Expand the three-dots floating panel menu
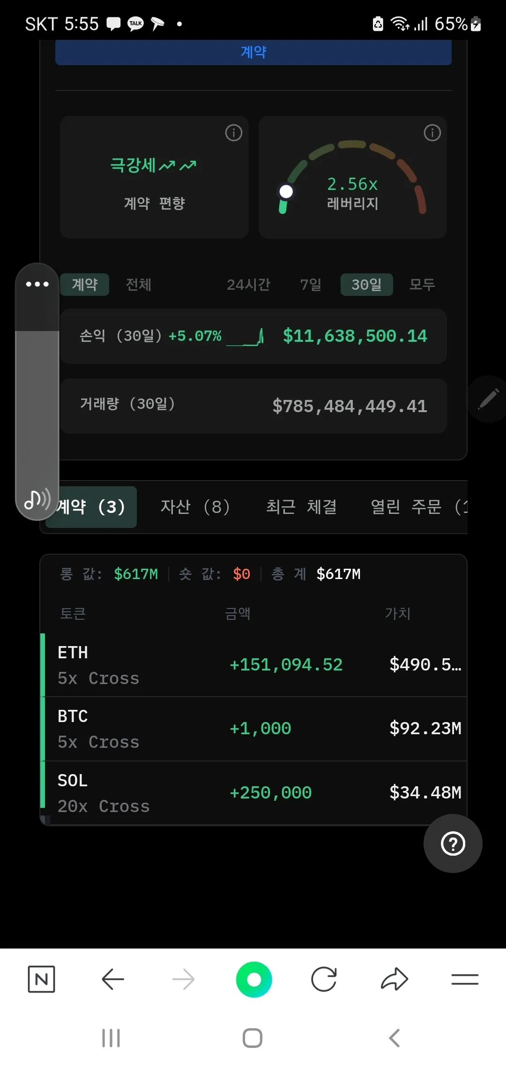The height and width of the screenshot is (1069, 506). (37, 284)
